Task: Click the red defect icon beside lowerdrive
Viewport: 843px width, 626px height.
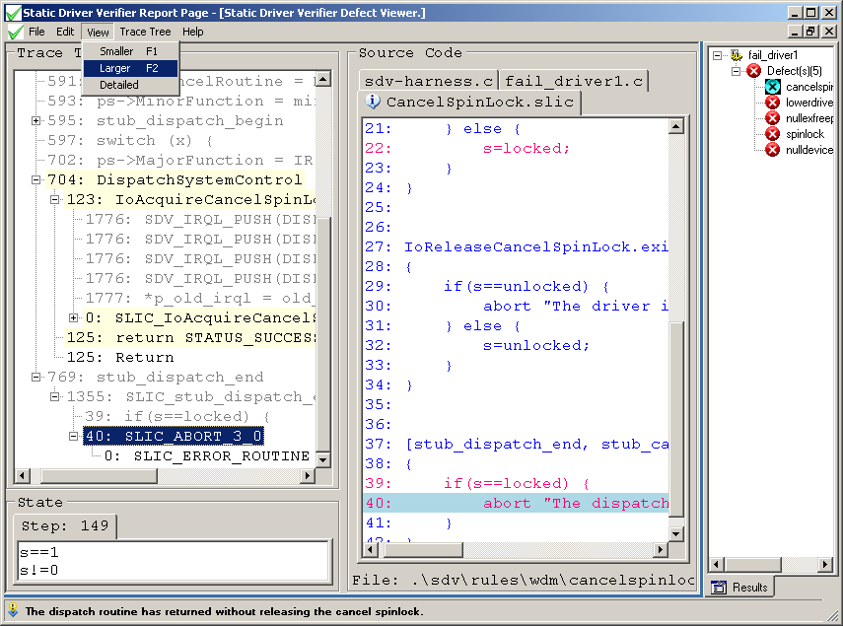Action: (772, 103)
